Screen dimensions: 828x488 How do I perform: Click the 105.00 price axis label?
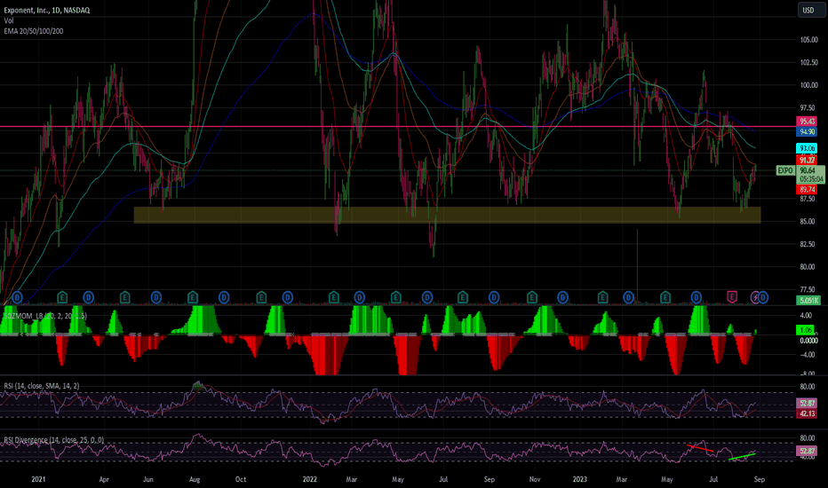[808, 40]
